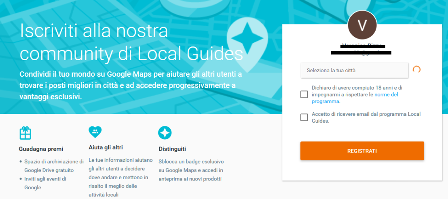Tick the checkbox to receive Local Guides emails

[304, 117]
